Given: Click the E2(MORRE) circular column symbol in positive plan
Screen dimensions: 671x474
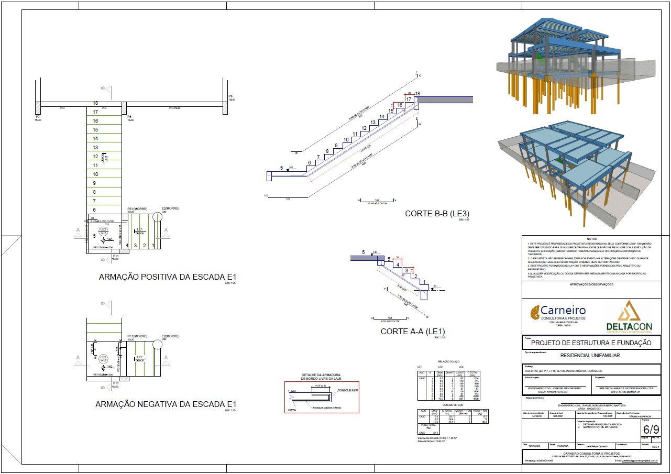Looking at the screenshot, I should (157, 218).
